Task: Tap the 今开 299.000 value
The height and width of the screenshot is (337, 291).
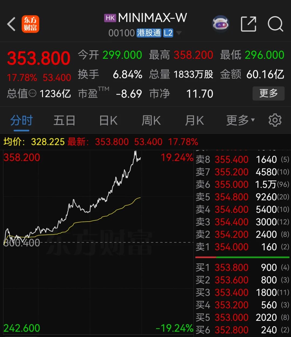Action: (x=122, y=55)
